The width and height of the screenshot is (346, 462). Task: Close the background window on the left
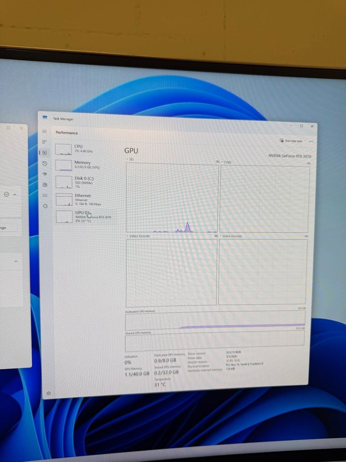(21, 128)
